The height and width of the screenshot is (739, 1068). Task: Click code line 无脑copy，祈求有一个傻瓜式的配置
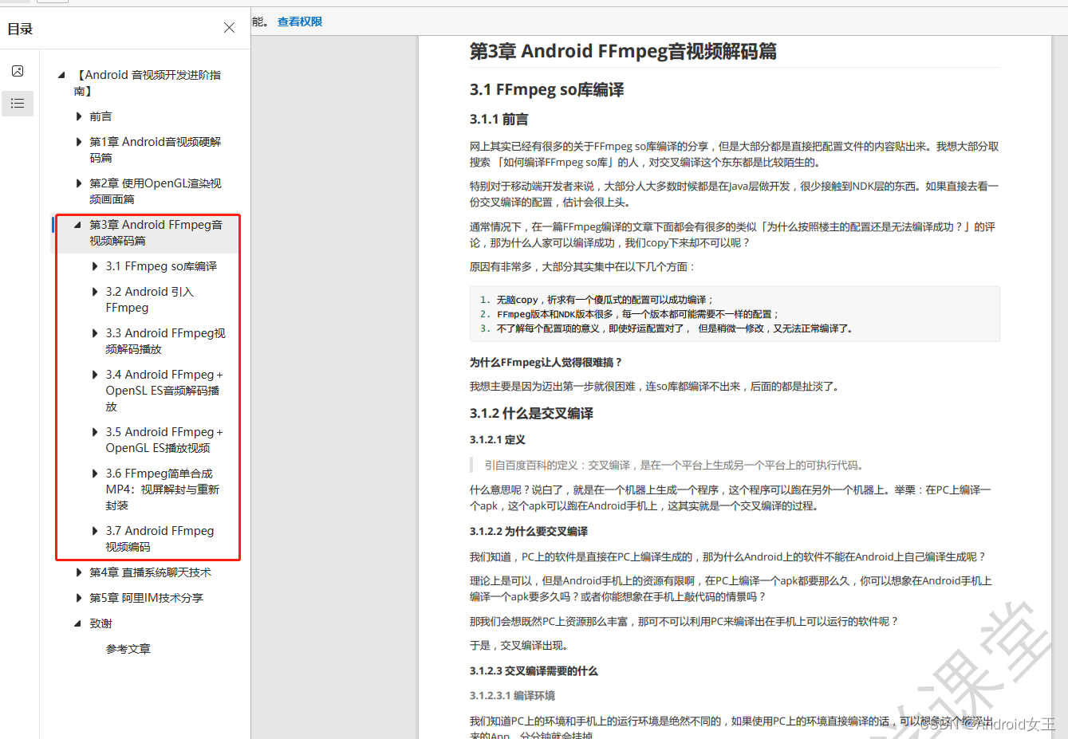pos(605,300)
